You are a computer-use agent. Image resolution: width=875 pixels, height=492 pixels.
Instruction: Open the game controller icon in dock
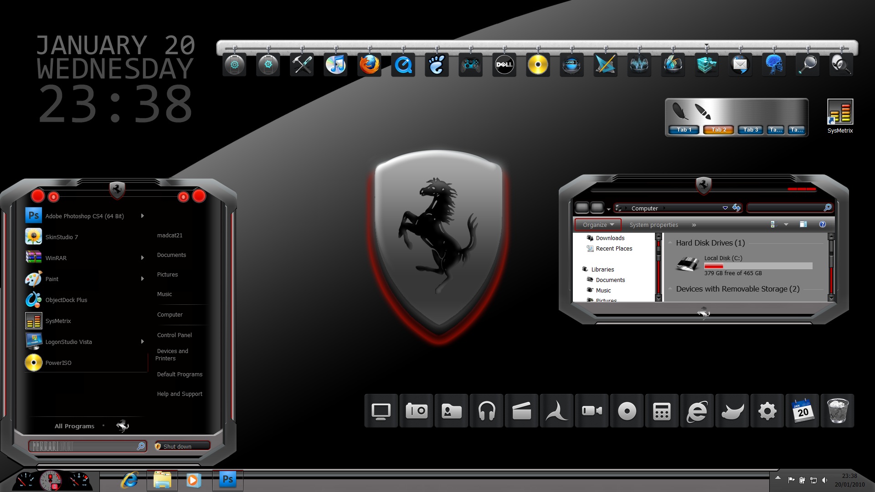click(x=470, y=65)
